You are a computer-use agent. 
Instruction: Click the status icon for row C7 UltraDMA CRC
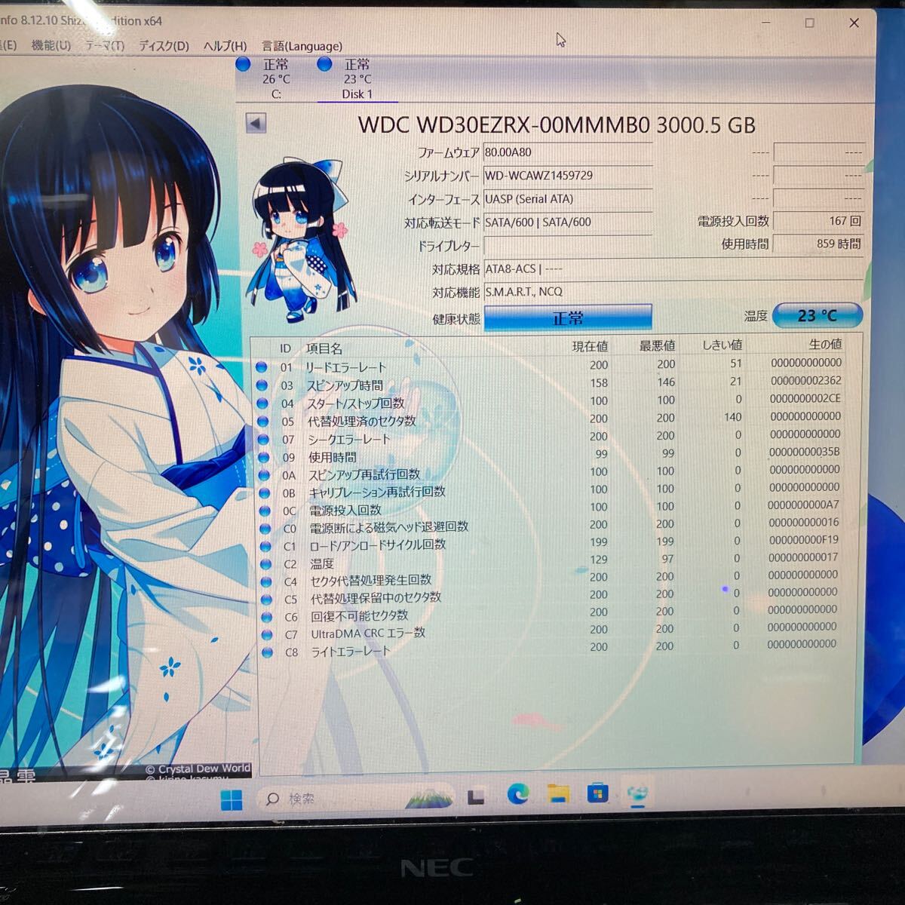click(266, 635)
